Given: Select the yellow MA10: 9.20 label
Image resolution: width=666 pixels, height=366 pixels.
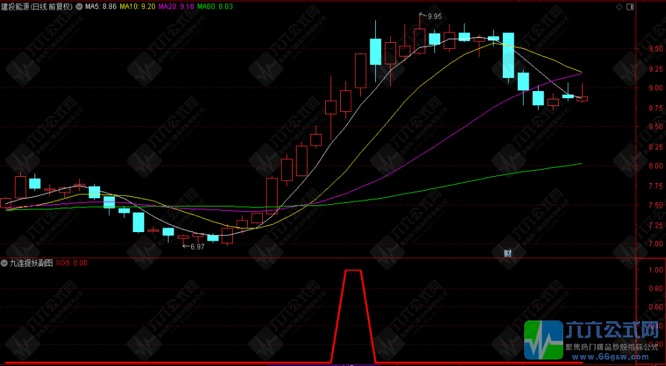Looking at the screenshot, I should click(x=137, y=7).
